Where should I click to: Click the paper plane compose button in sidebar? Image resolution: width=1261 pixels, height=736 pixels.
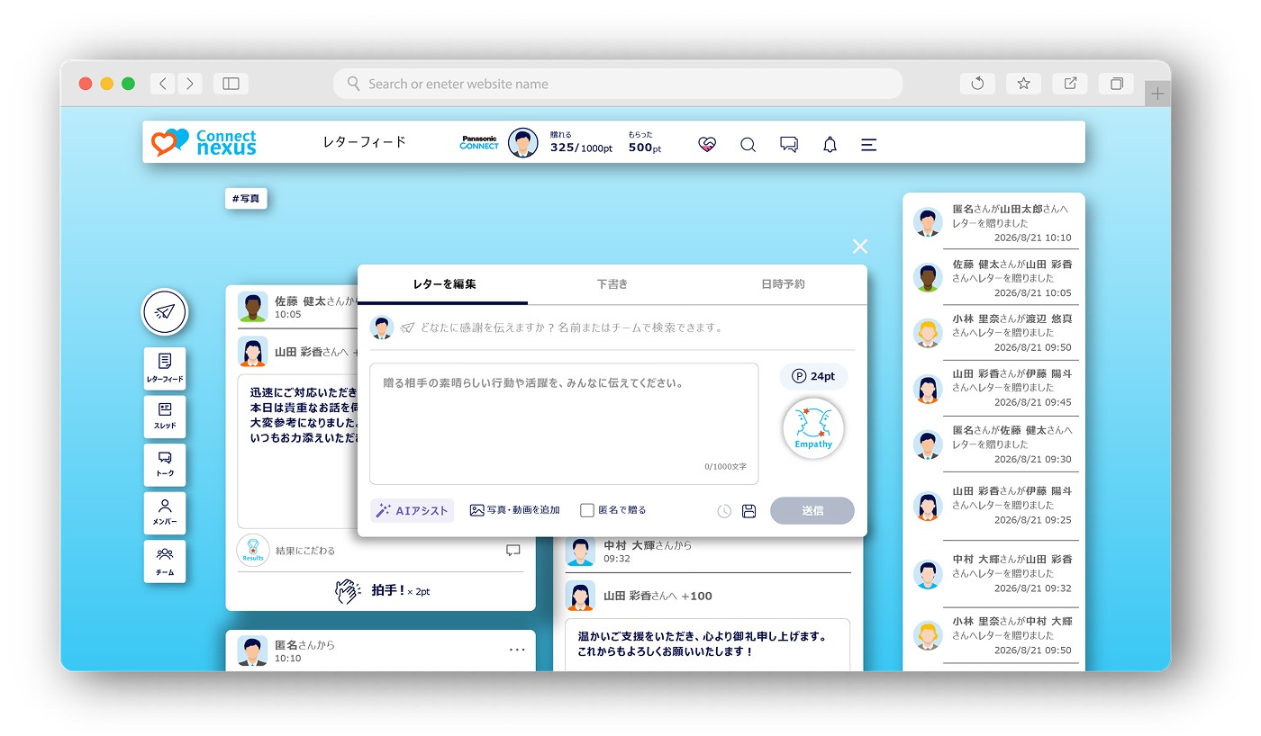click(x=164, y=312)
